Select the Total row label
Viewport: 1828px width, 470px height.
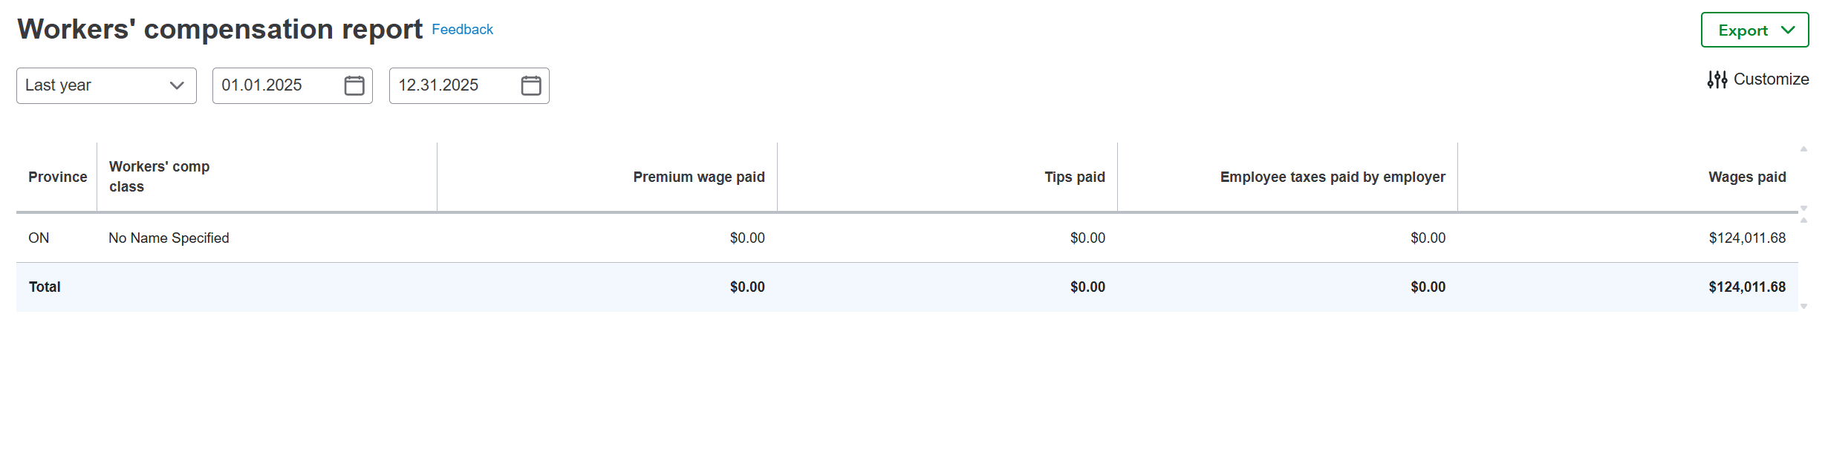click(45, 287)
